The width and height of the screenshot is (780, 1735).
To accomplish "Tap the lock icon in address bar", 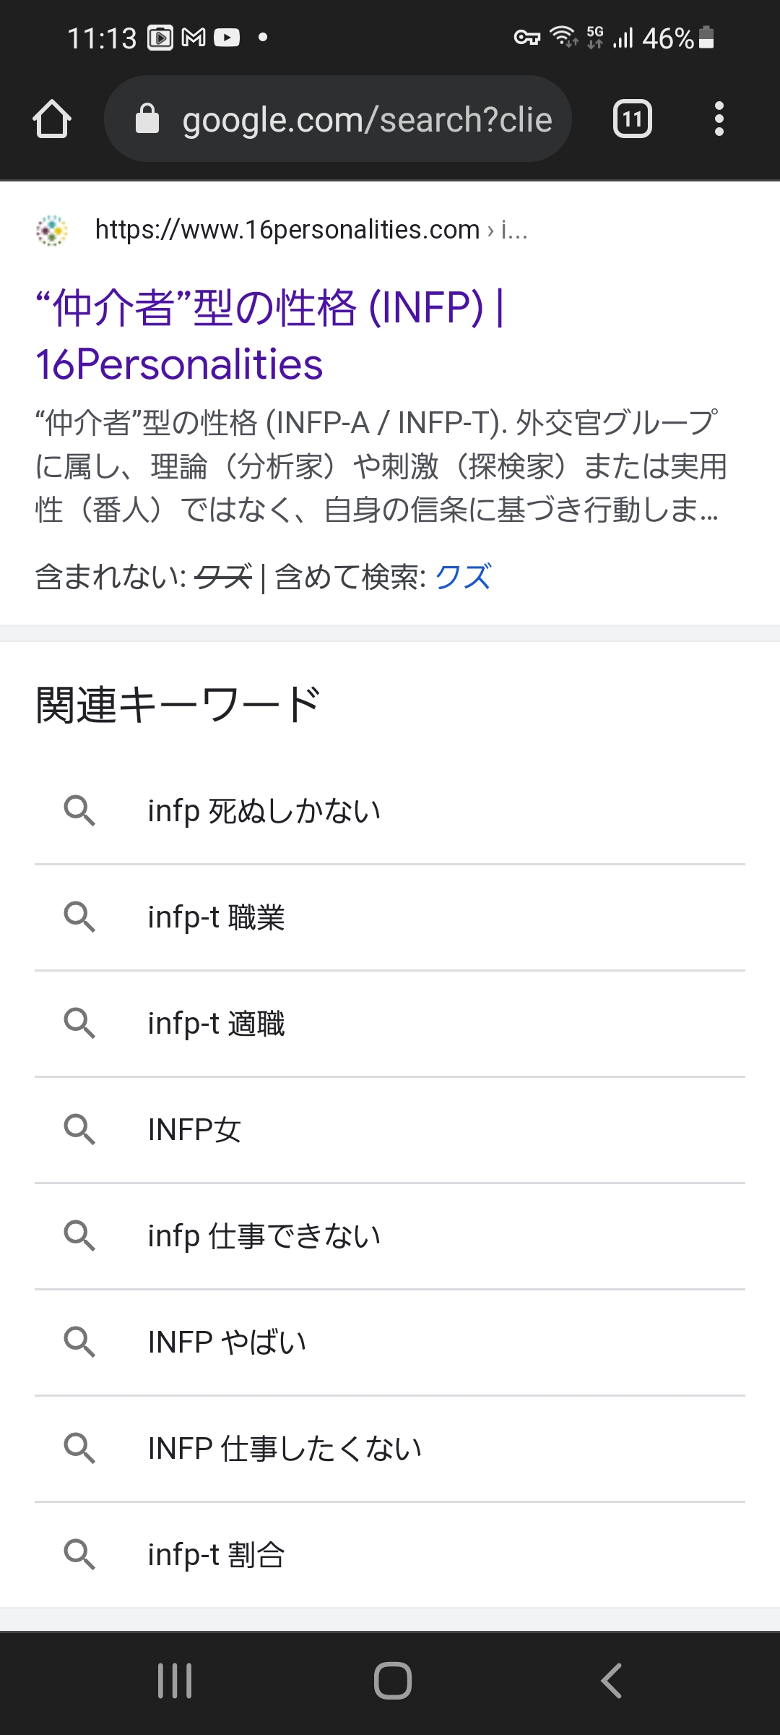I will [x=147, y=119].
